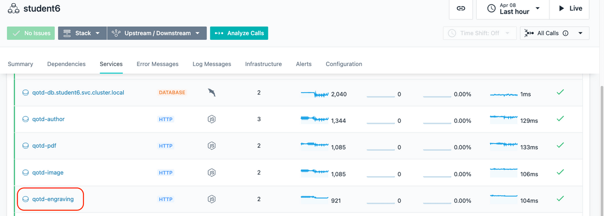Select the Services tab

tap(111, 64)
